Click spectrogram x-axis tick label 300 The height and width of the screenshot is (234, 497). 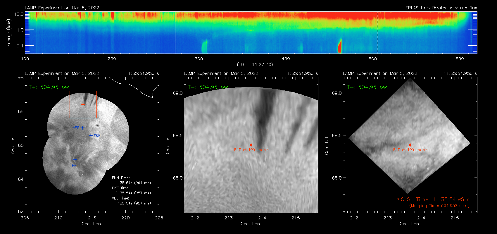[199, 59]
